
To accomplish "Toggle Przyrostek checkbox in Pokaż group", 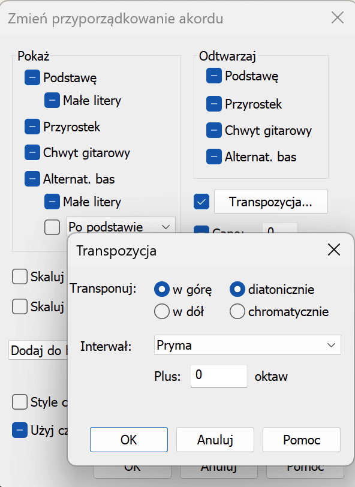I will [32, 127].
